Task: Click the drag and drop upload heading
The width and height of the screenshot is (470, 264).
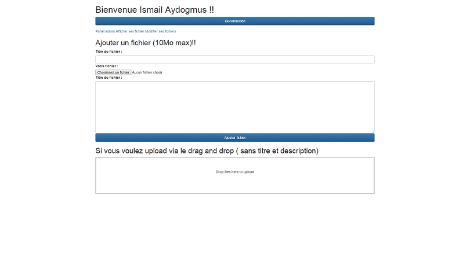Action: [x=207, y=151]
